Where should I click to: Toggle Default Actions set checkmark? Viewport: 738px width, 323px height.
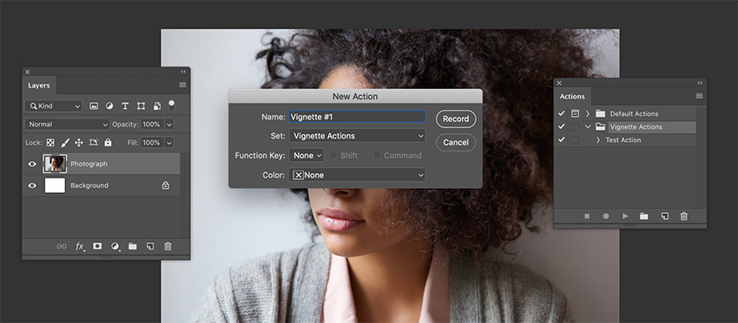click(x=561, y=113)
